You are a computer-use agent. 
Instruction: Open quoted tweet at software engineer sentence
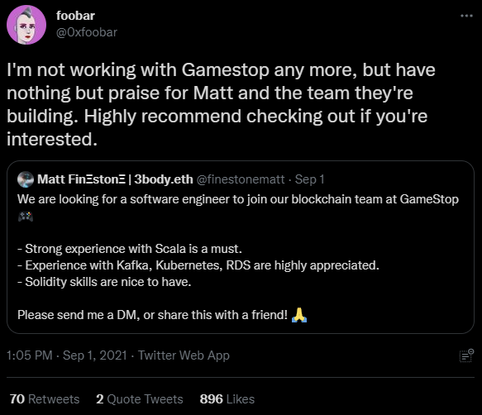(x=238, y=199)
